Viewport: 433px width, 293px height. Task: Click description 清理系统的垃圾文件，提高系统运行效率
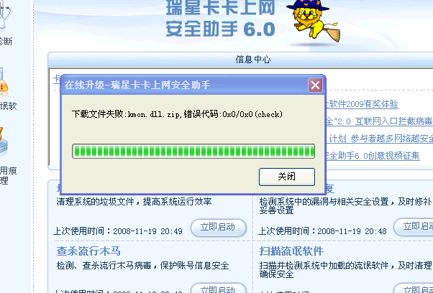134,202
